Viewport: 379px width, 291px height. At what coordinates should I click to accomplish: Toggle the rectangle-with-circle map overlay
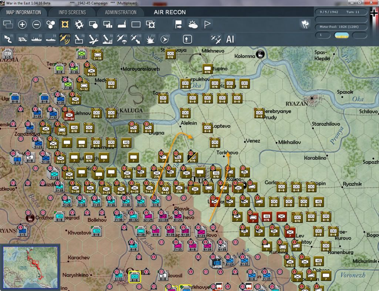tap(93, 24)
